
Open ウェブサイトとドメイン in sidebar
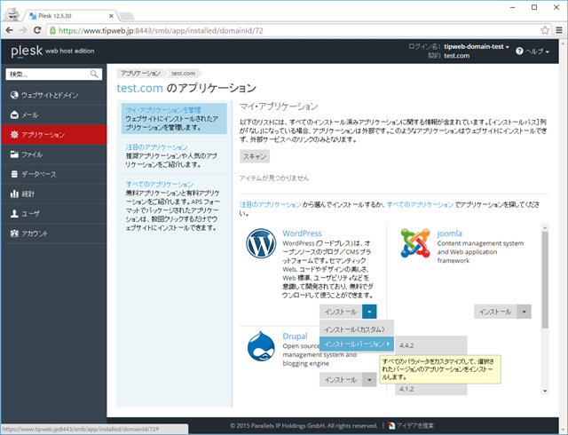(x=53, y=95)
